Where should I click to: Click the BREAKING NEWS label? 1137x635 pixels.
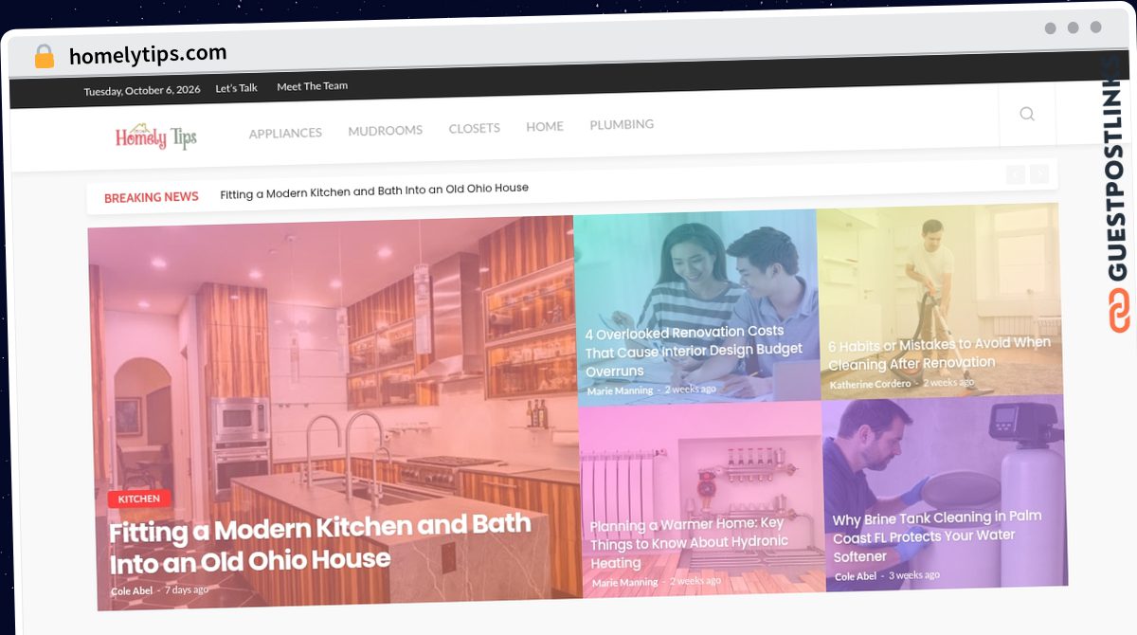pyautogui.click(x=152, y=197)
